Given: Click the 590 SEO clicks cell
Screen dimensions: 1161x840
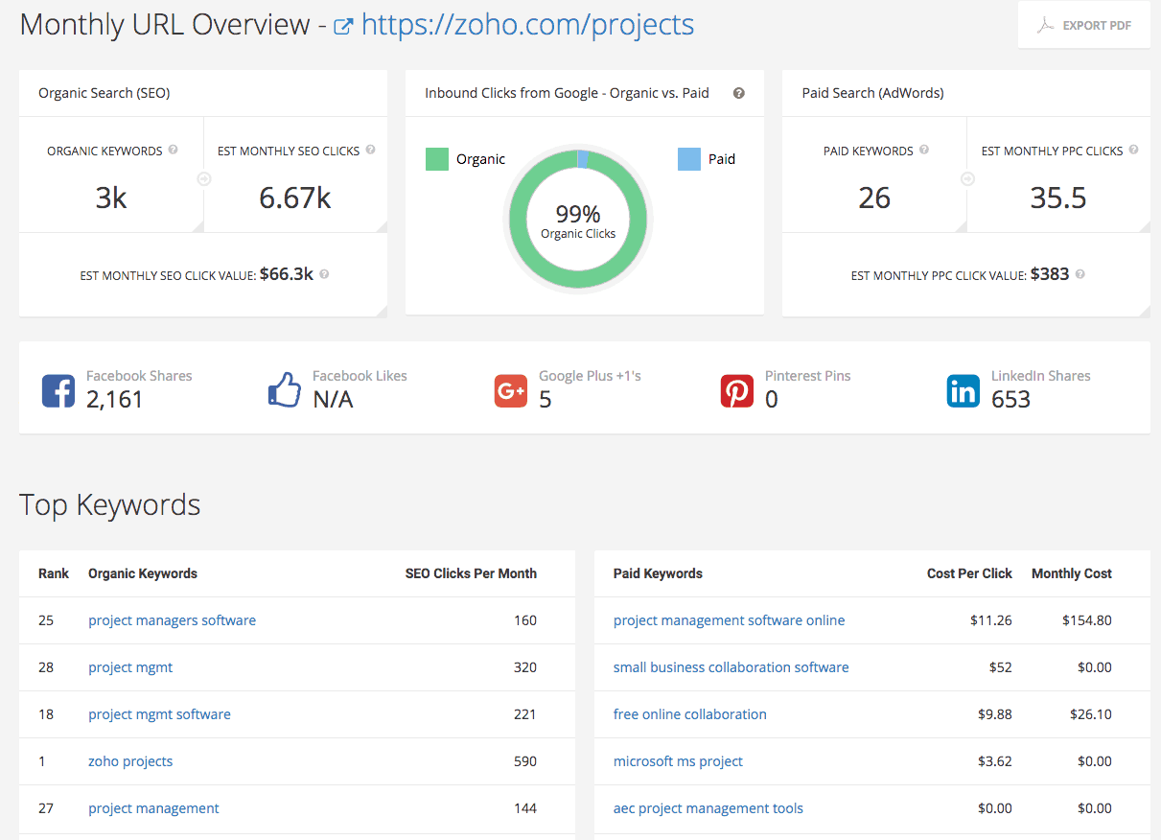Looking at the screenshot, I should 525,761.
